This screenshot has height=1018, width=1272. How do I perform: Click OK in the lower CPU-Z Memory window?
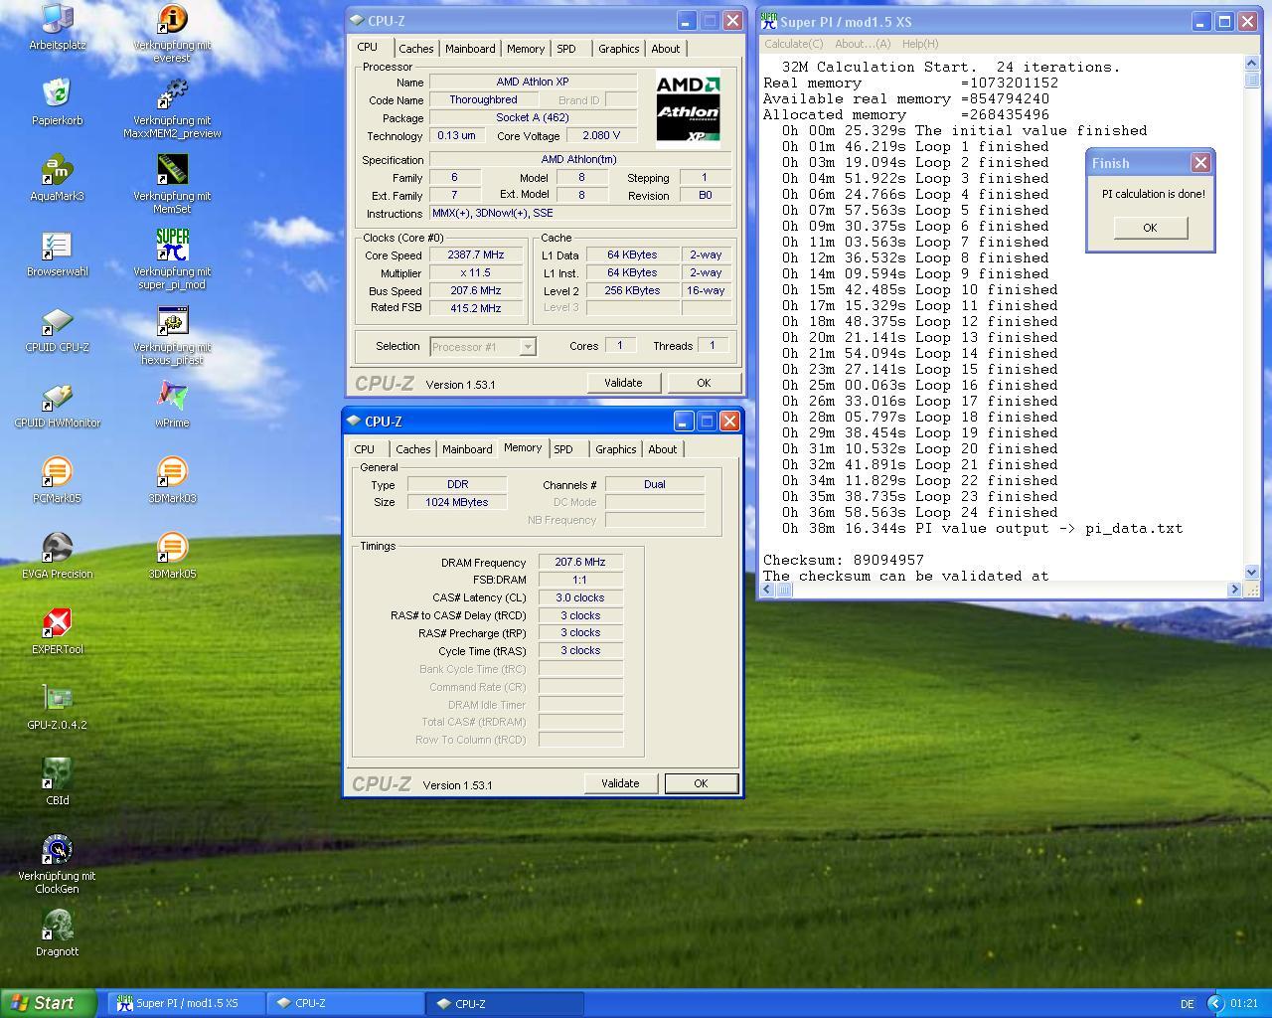(x=701, y=783)
